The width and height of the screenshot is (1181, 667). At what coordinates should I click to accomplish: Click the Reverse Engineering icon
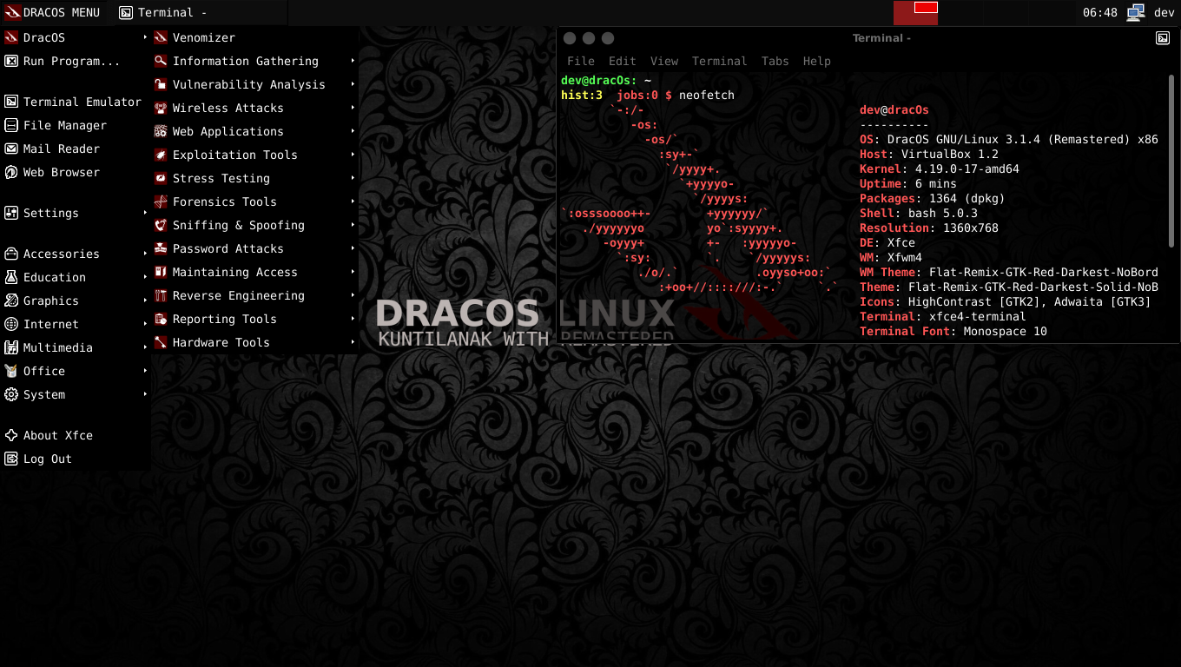click(161, 295)
